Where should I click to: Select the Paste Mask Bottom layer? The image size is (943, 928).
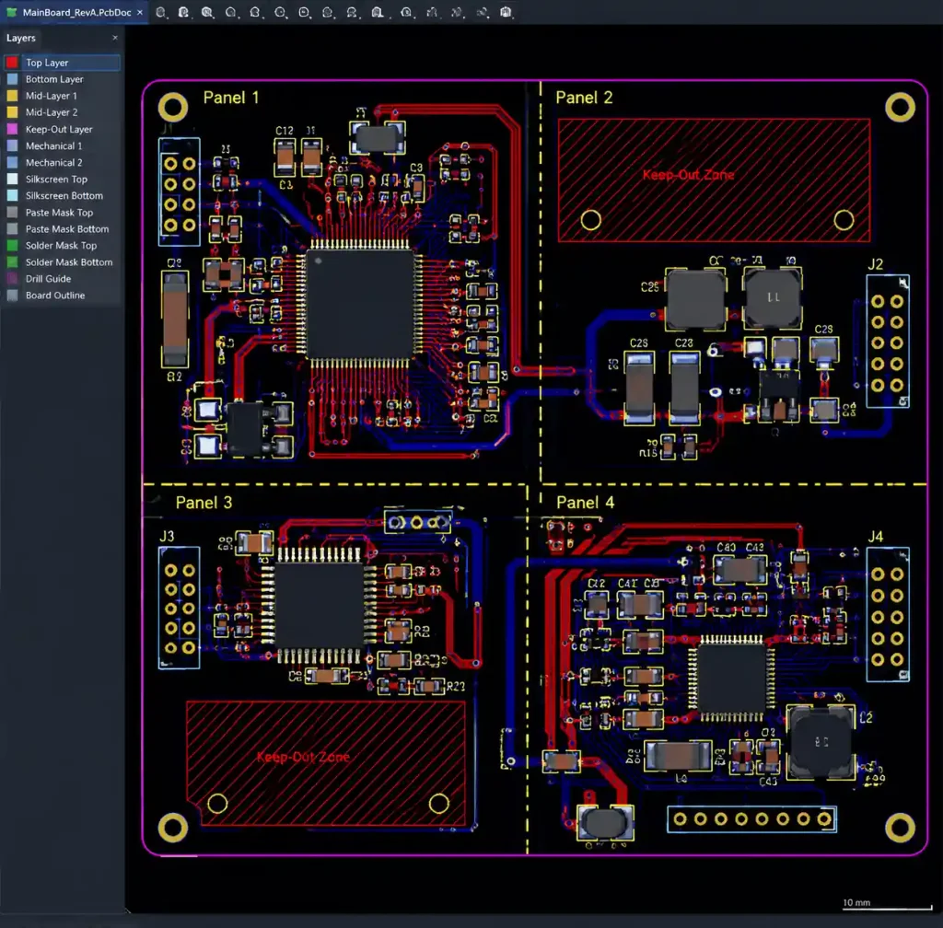tap(62, 229)
